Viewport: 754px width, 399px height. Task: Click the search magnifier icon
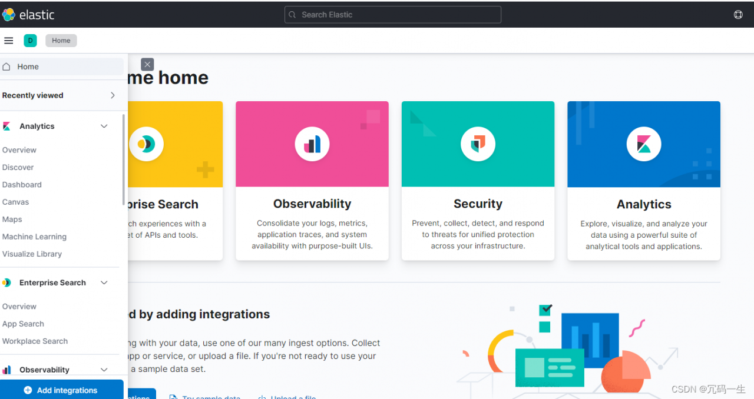pos(293,15)
